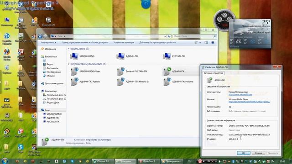This screenshot has width=292, height=164.
Task: Click the Explorer Forward arrow button
Action: [46, 36]
